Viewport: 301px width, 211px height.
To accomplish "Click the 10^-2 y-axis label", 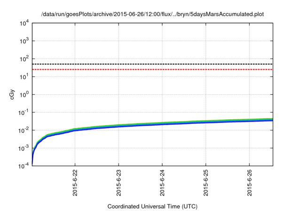I will (24, 130).
